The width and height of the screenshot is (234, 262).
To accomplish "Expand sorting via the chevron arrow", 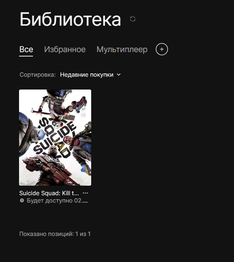I will (x=119, y=75).
